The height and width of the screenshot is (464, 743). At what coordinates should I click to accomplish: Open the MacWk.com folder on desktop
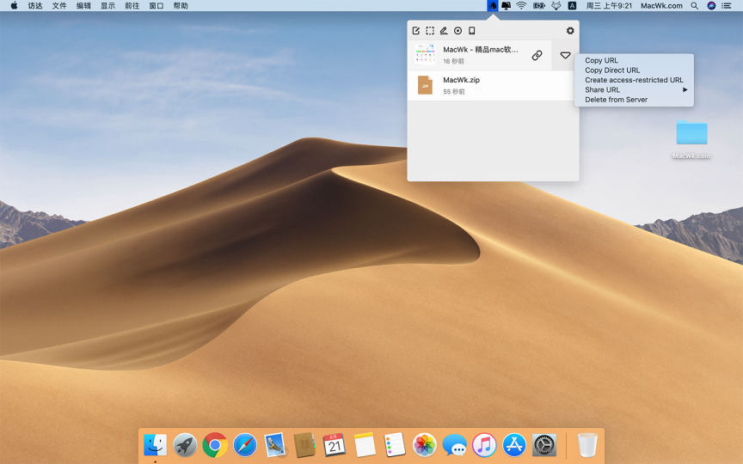(691, 136)
